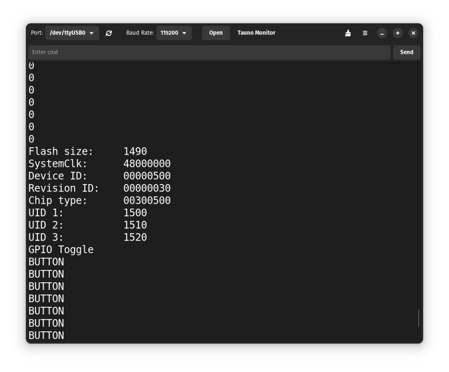Image resolution: width=449 pixels, height=372 pixels.
Task: Minimize the Tauno Monitor window
Action: [x=382, y=33]
